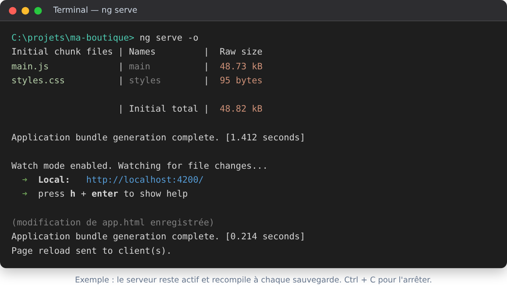Click the red close window button

click(13, 11)
